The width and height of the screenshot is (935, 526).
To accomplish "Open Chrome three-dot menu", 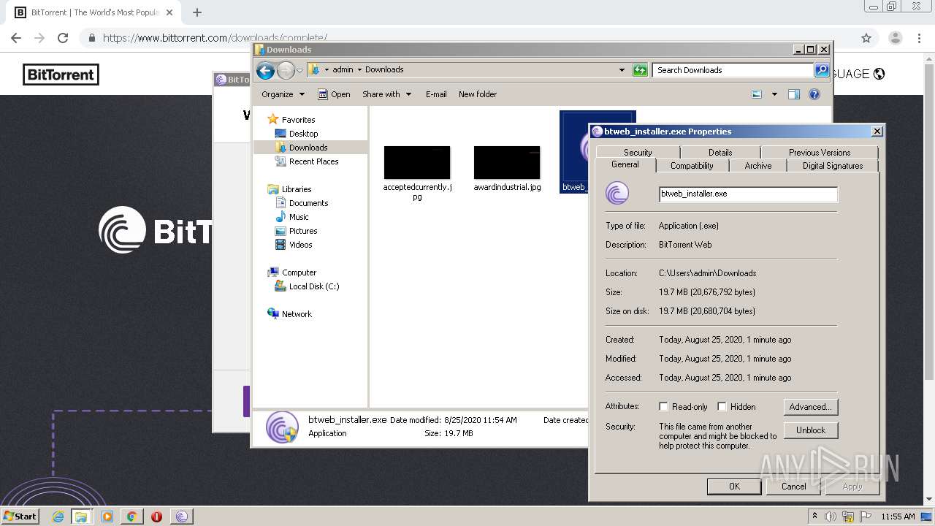I will 920,38.
